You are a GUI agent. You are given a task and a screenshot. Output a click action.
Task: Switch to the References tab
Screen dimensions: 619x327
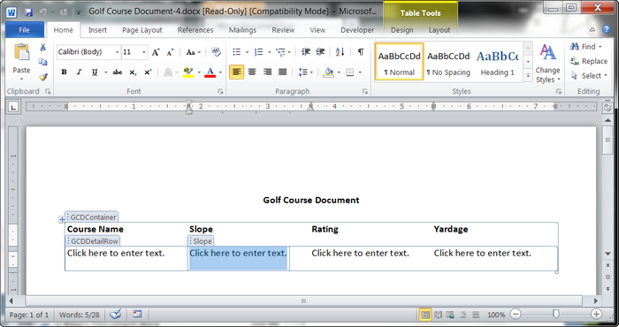click(x=195, y=30)
